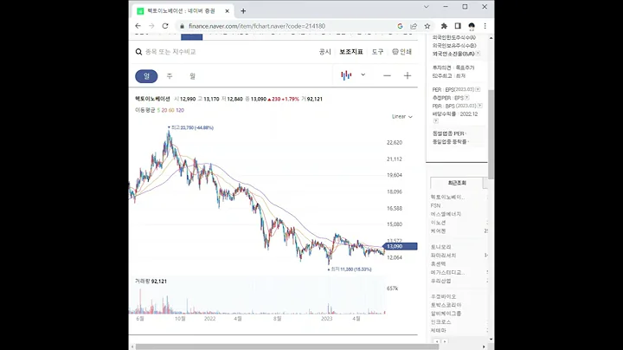Click the chart search magnifier icon
Image resolution: width=623 pixels, height=350 pixels.
[138, 52]
